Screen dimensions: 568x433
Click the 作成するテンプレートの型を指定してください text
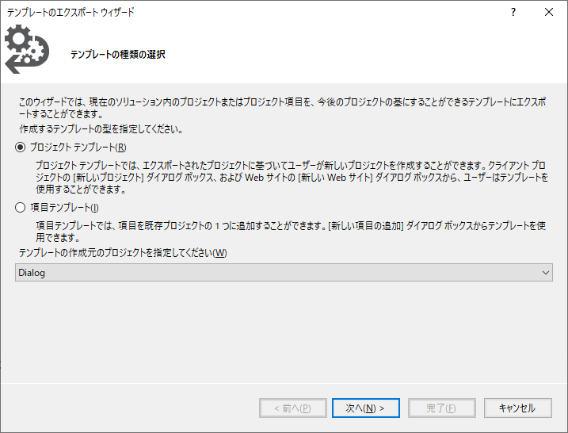[101, 128]
